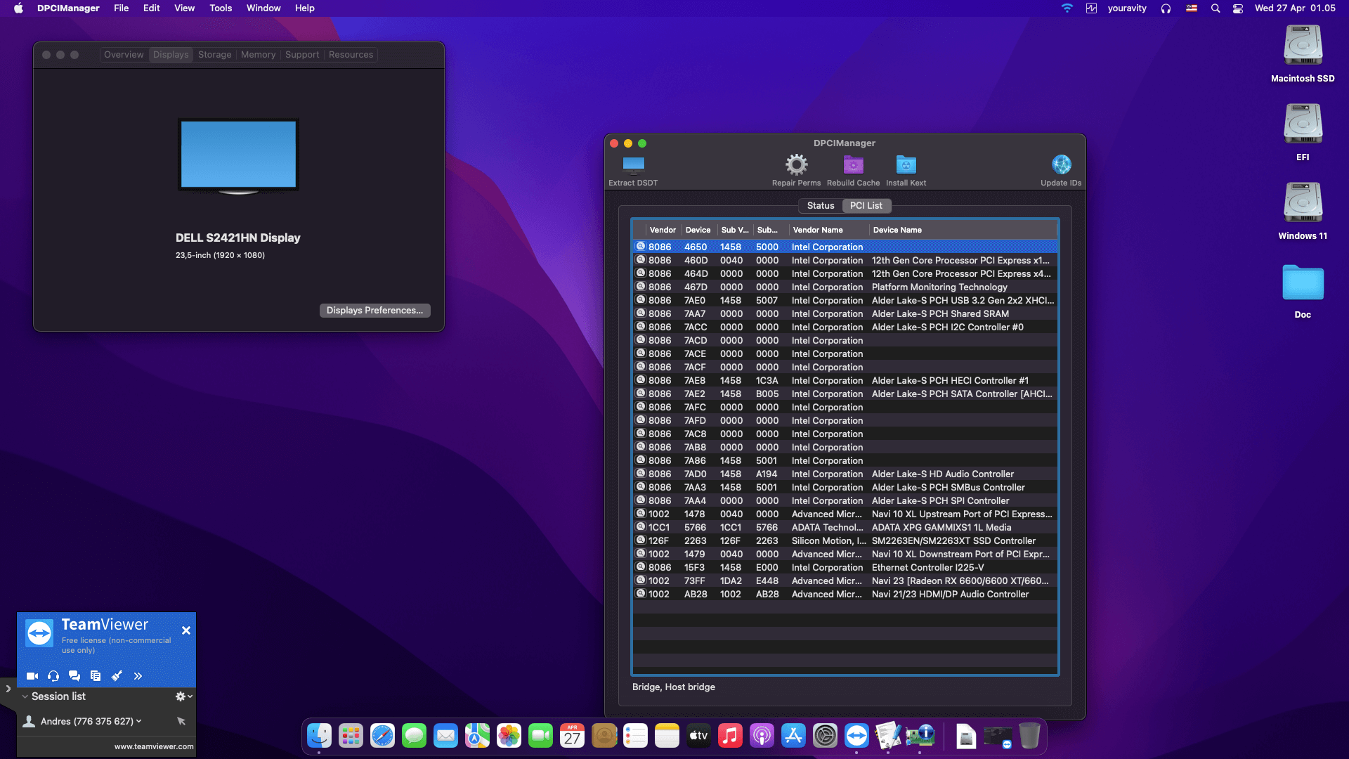Select the Platform Monitoring Technology row

tap(845, 287)
